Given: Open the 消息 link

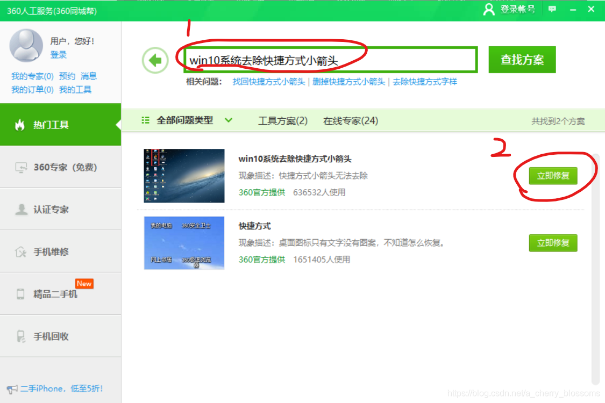Looking at the screenshot, I should [x=89, y=76].
